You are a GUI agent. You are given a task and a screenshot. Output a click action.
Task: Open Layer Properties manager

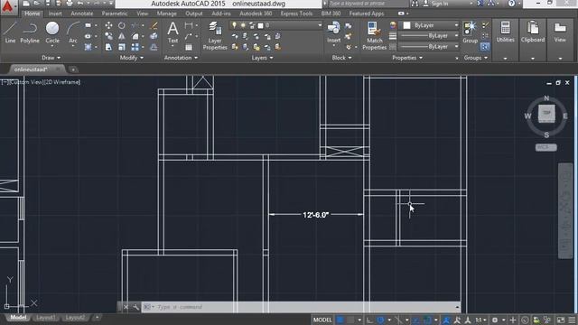215,35
